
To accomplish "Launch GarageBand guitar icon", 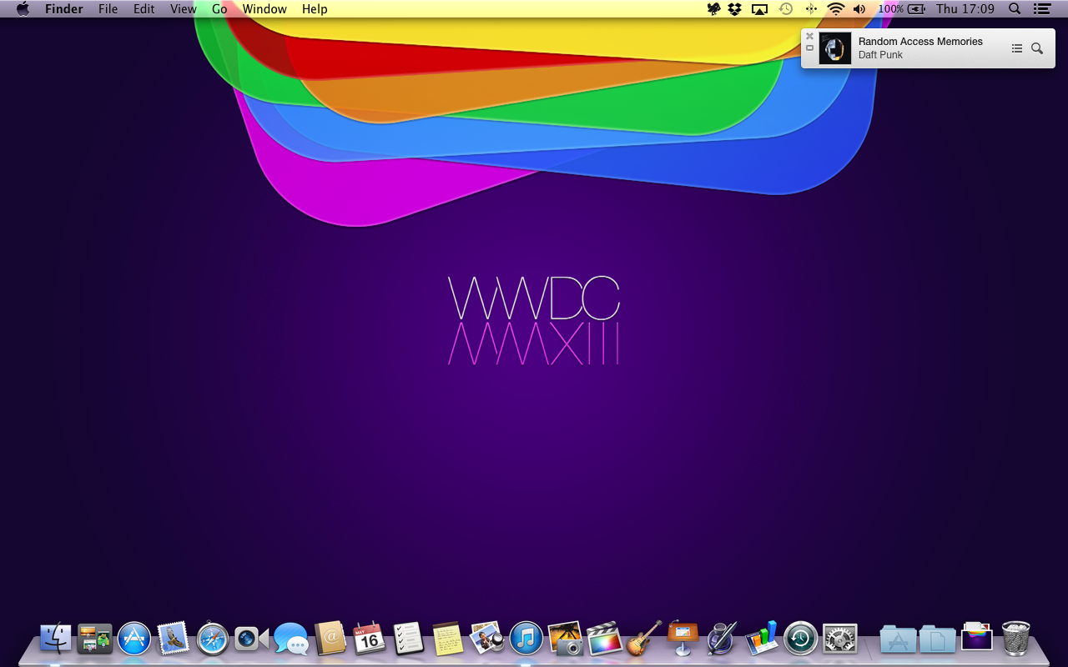I will [x=643, y=639].
